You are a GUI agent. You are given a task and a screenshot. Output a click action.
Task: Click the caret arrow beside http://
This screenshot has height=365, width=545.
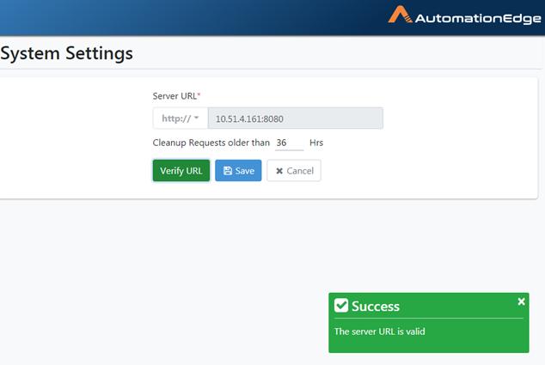click(x=196, y=118)
